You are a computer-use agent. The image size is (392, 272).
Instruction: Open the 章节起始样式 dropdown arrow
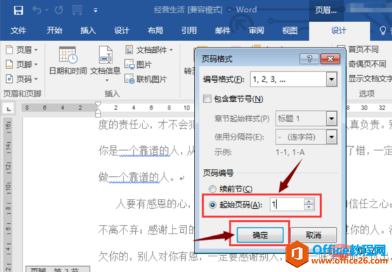[x=331, y=118]
